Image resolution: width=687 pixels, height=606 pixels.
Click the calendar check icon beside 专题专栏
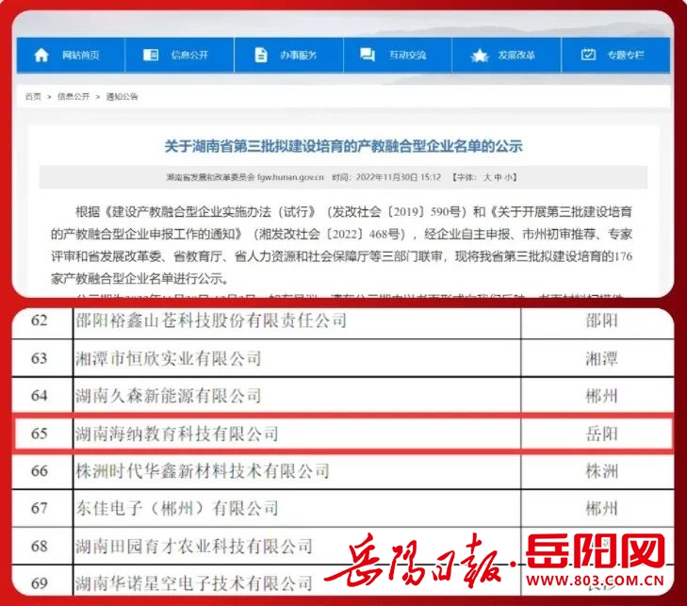(x=588, y=55)
